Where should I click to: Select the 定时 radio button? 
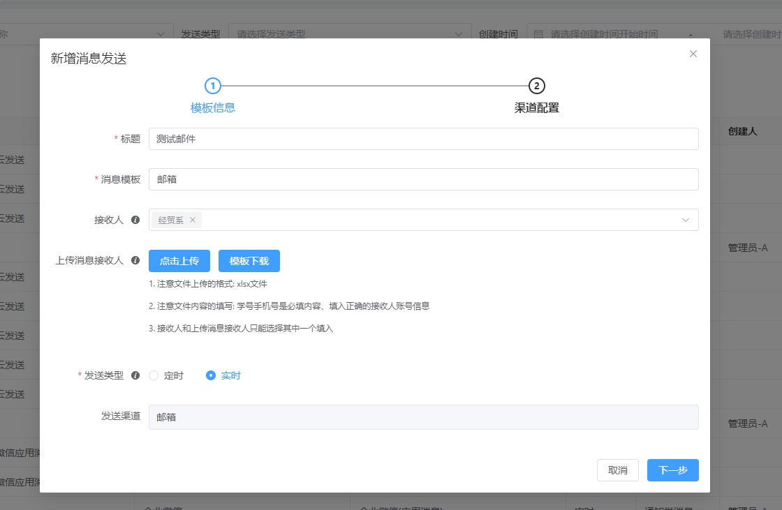click(x=154, y=375)
